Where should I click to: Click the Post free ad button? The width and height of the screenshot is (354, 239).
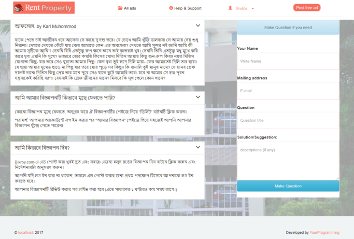pos(307,8)
